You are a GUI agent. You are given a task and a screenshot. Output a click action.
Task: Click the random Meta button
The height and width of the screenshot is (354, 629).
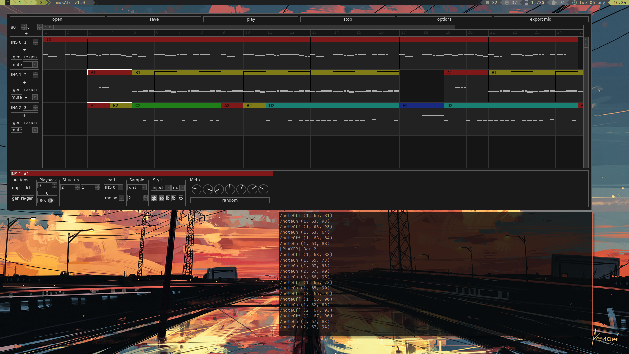230,200
